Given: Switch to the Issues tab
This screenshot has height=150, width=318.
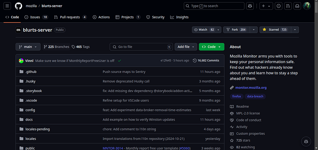Looking at the screenshot, I should (x=36, y=17).
